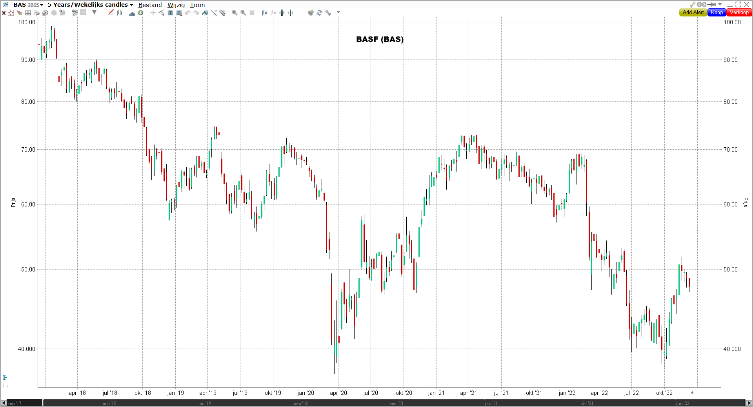Click the zoom in magnifier

(x=235, y=13)
